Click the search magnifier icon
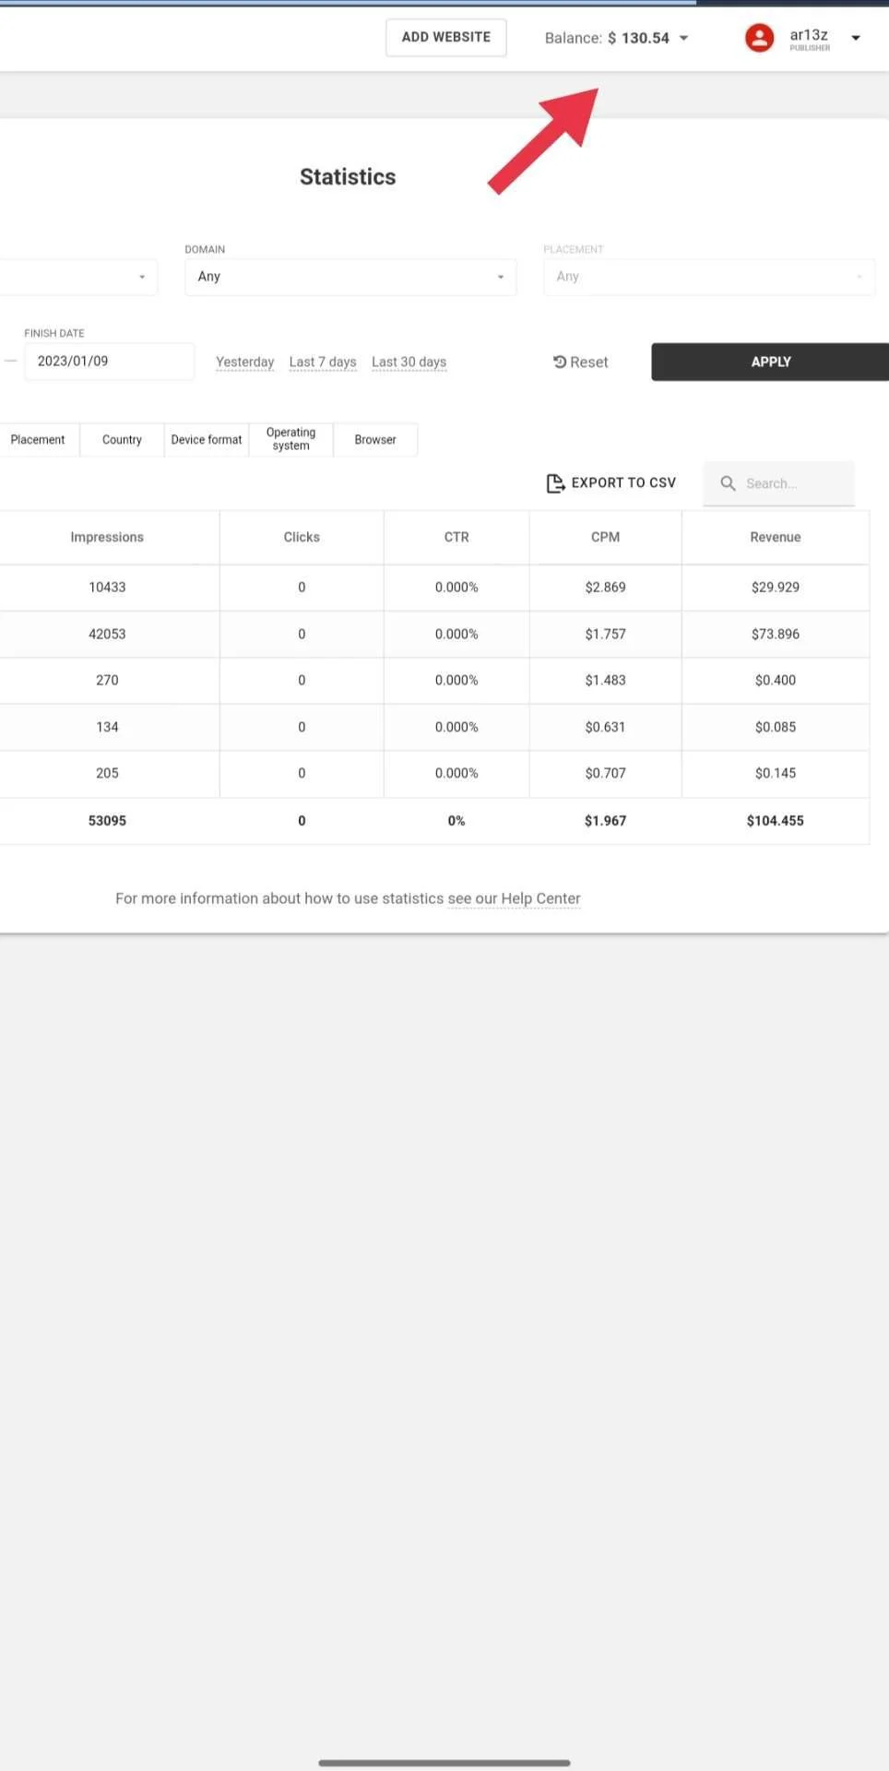 point(728,483)
